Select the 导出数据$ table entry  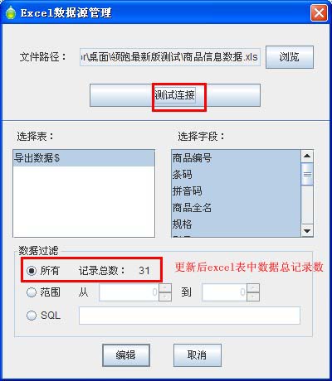point(84,158)
